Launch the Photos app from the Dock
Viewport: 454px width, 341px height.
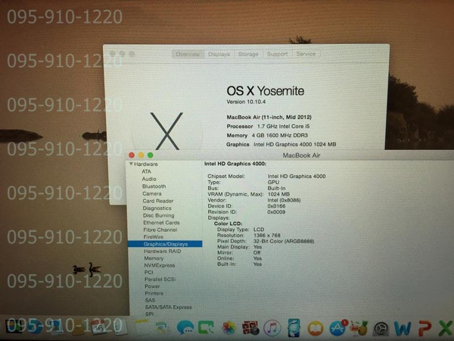229,328
